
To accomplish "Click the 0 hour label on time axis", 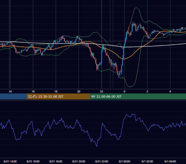I will (124, 91).
